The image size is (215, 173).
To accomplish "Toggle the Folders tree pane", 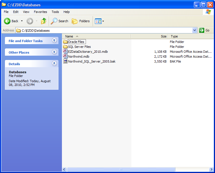I will 81,21.
